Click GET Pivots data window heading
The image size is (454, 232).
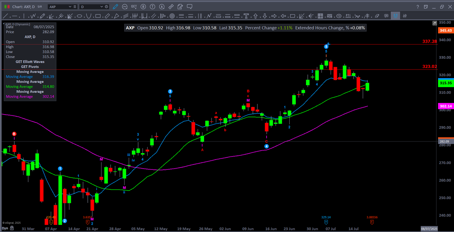[30, 67]
